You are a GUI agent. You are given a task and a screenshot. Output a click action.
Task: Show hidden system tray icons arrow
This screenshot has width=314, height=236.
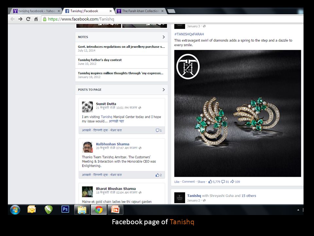click(298, 210)
